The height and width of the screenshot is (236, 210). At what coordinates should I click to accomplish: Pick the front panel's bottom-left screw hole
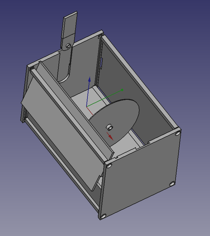point(103,217)
